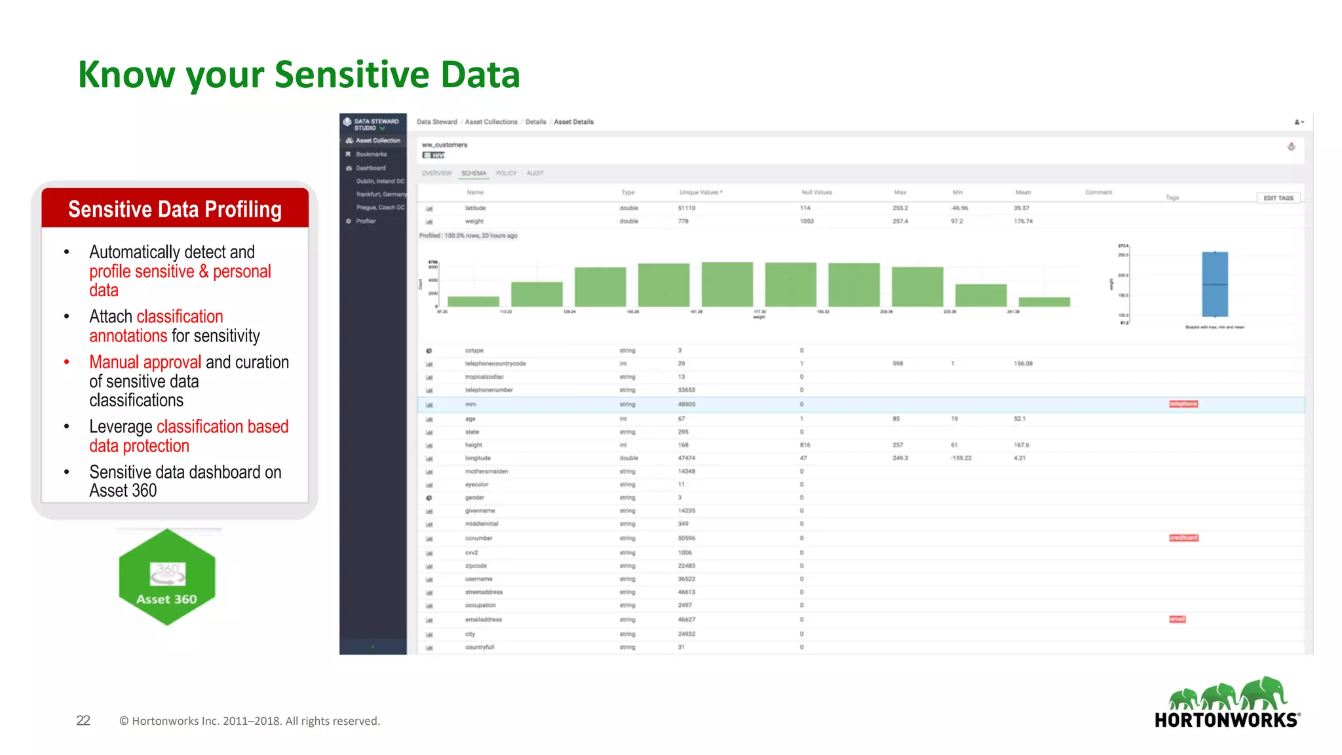Go to Asset Collections breadcrumb
Viewport: 1342px width, 755px height.
[x=491, y=122]
